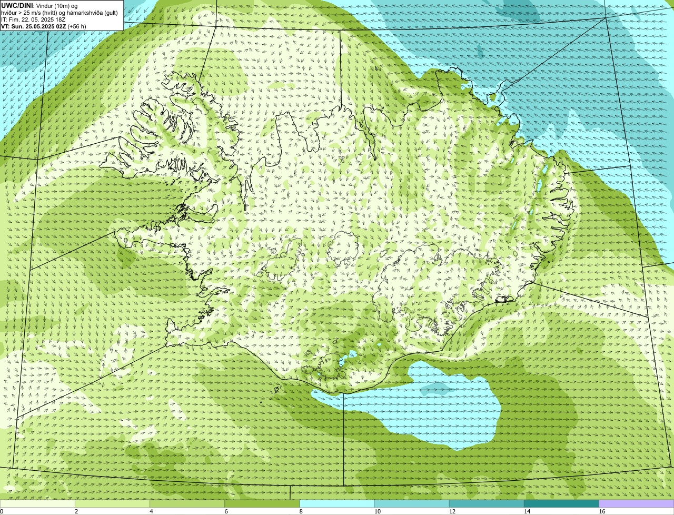This screenshot has width=674, height=515.
Task: Pick the 12–14 m/s teal legend segment
Action: pyautogui.click(x=487, y=503)
